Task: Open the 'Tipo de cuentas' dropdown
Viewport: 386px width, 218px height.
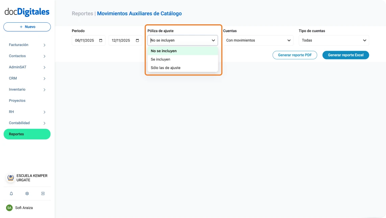Action: tap(333, 40)
